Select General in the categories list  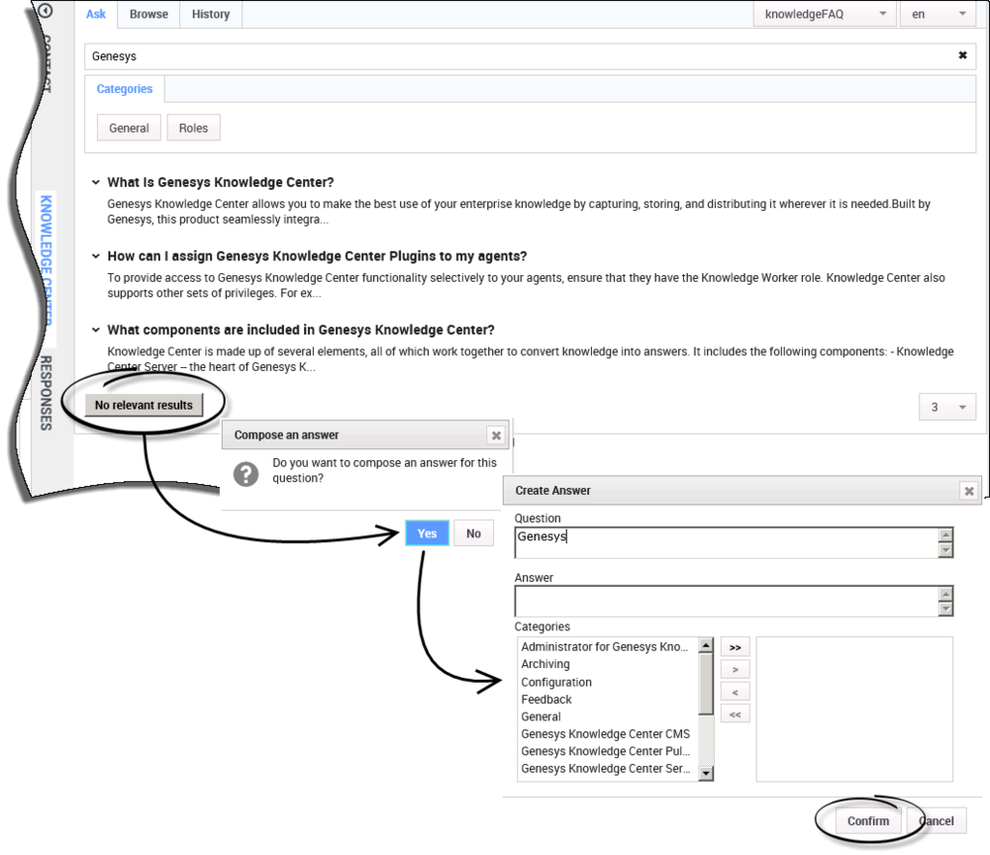[x=542, y=716]
